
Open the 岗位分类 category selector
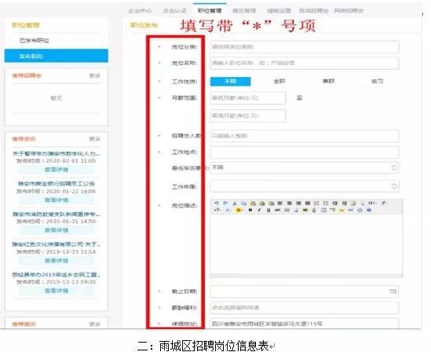pyautogui.click(x=305, y=47)
